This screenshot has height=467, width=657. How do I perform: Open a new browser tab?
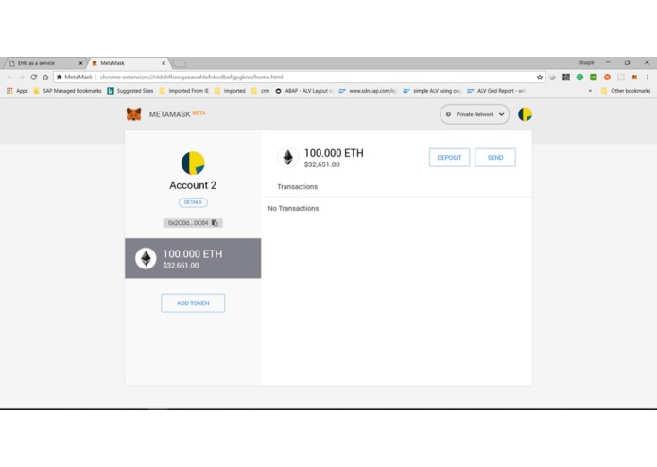[x=180, y=63]
